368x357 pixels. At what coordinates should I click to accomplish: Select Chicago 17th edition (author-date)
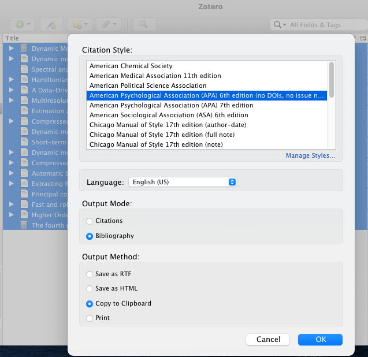(207, 125)
